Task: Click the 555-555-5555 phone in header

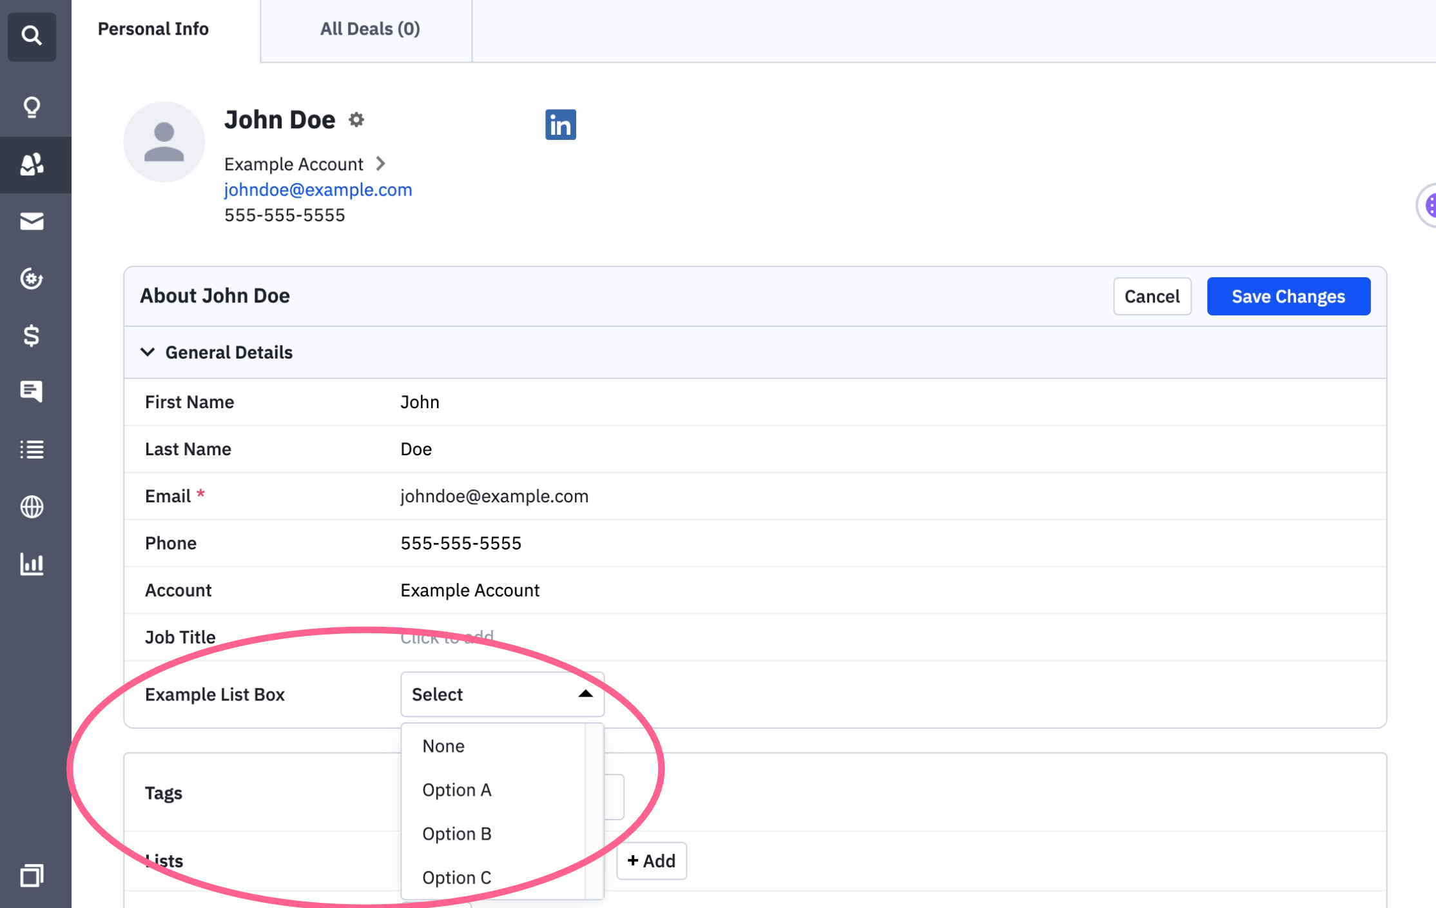Action: [x=285, y=215]
